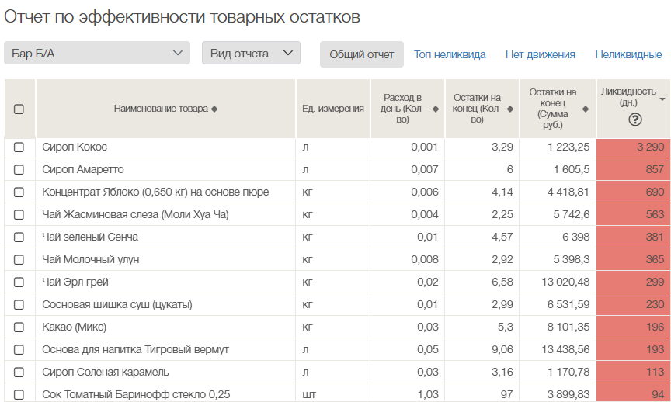Click the help question mark icon under Ликвидность
The image size is (671, 402).
634,119
